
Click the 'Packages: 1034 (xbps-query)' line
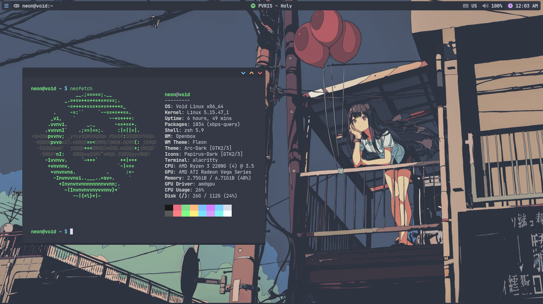(x=202, y=124)
